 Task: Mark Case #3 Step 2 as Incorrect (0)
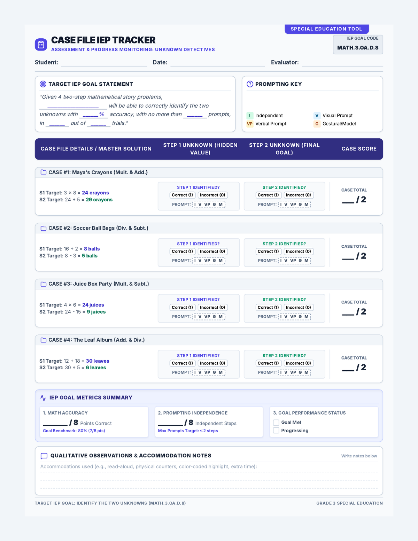click(299, 308)
